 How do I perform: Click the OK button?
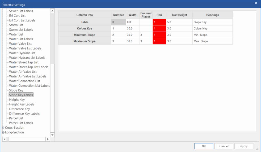point(204,146)
